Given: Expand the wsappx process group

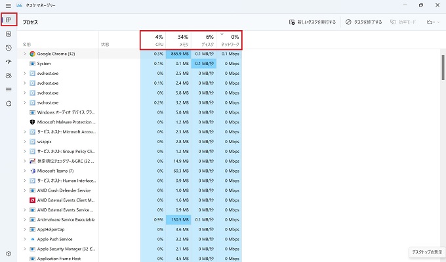Looking at the screenshot, I should (x=24, y=142).
